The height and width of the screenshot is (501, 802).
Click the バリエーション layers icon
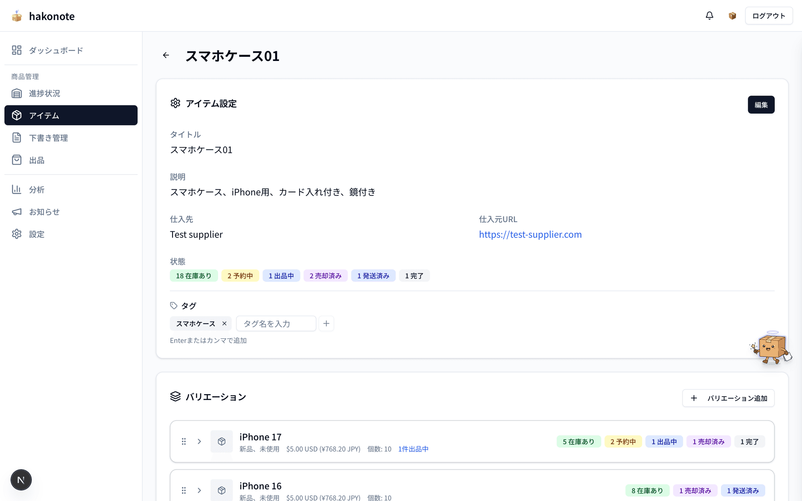point(175,397)
